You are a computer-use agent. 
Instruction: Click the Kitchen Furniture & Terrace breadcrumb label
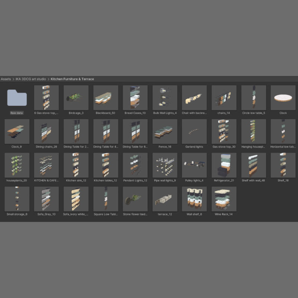tap(73, 79)
